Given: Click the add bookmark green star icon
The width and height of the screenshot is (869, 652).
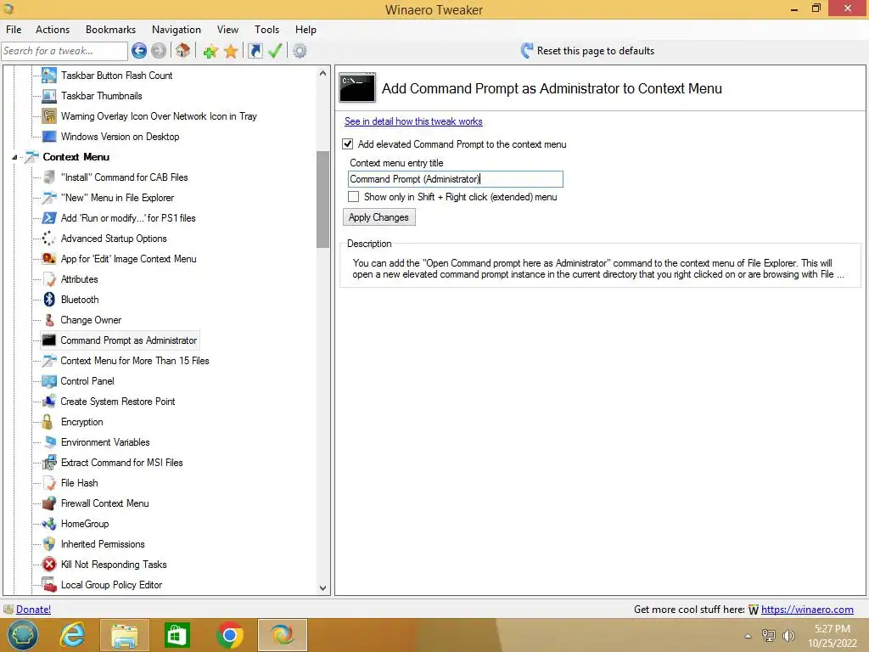Looking at the screenshot, I should 210,52.
